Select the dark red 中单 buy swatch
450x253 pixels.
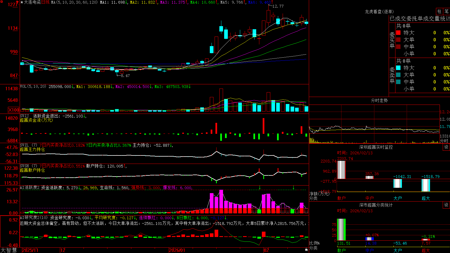(x=398, y=47)
